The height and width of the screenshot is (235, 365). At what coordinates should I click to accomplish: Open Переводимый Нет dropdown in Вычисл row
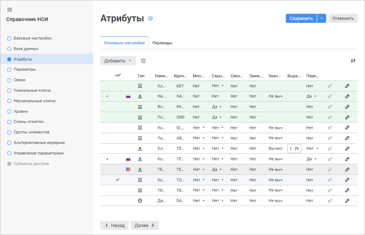(312, 149)
